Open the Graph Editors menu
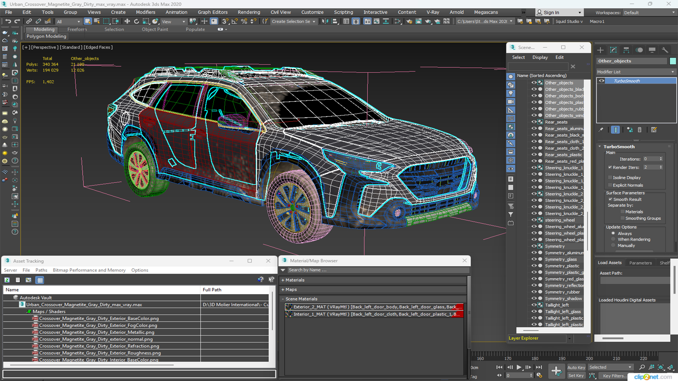 (213, 12)
